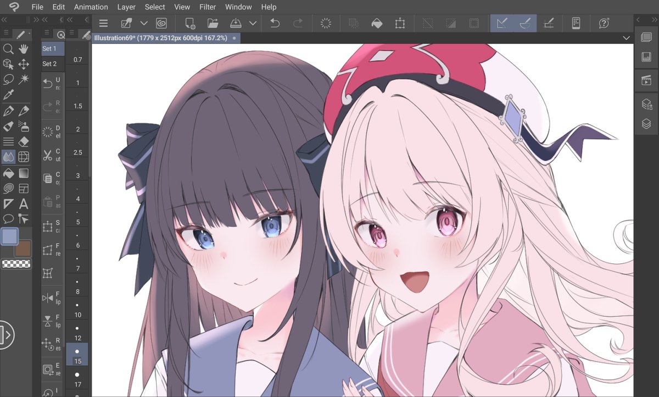Image resolution: width=659 pixels, height=397 pixels.
Task: Select the Pencil tool
Action: [x=24, y=111]
